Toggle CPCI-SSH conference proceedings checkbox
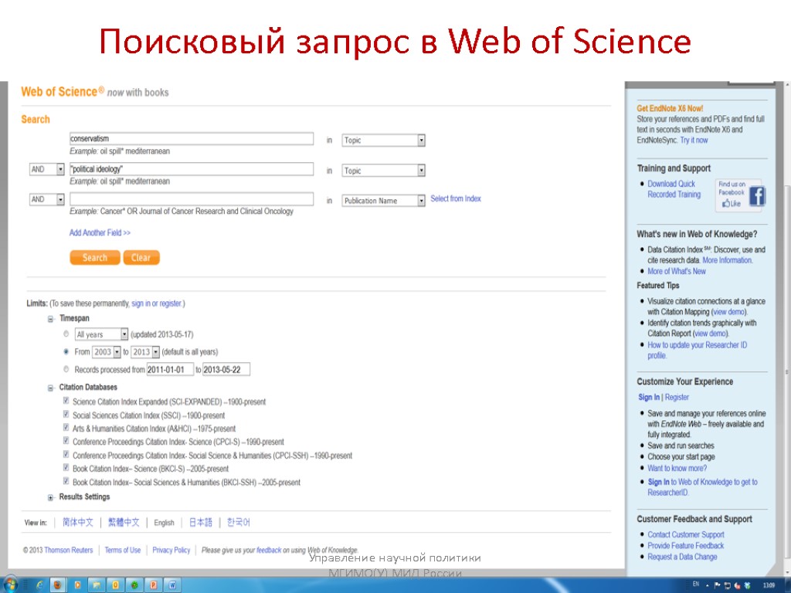The width and height of the screenshot is (791, 593). coord(66,454)
